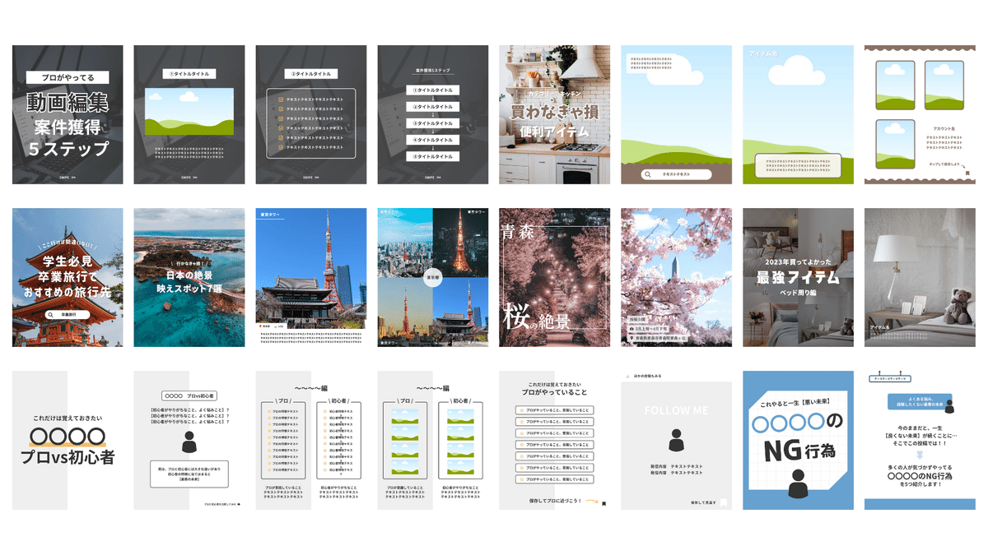Click the person icon in FOLLOW ME template
Screen dimensions: 988x555
click(676, 442)
